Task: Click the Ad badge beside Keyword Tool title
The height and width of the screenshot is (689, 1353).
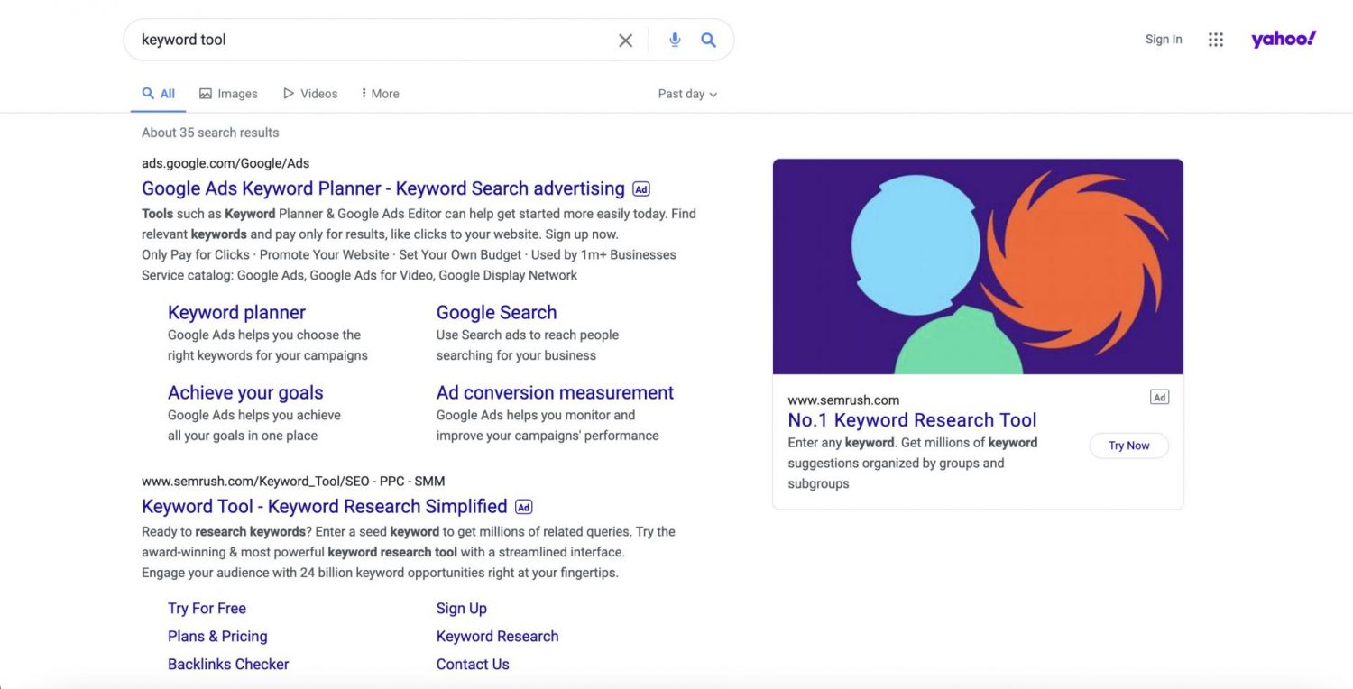Action: 523,507
